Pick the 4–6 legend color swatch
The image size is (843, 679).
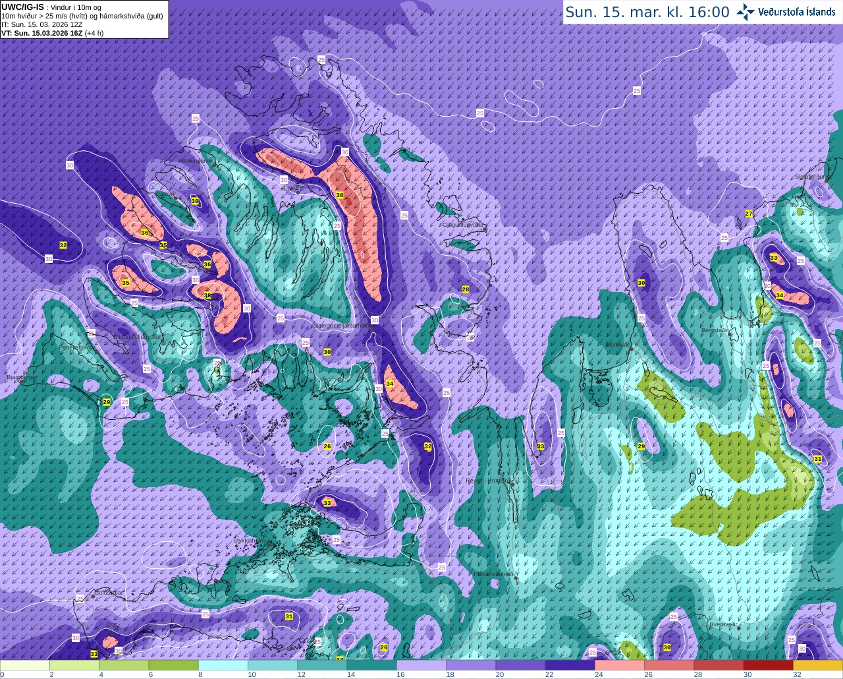(x=124, y=664)
